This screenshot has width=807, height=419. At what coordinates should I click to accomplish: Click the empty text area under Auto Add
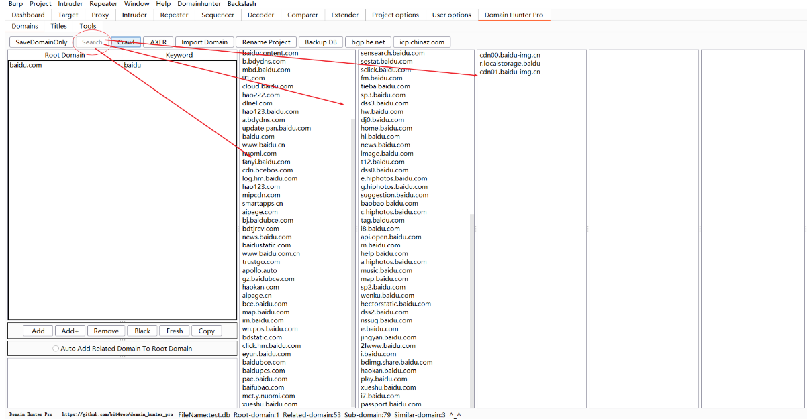pyautogui.click(x=122, y=383)
